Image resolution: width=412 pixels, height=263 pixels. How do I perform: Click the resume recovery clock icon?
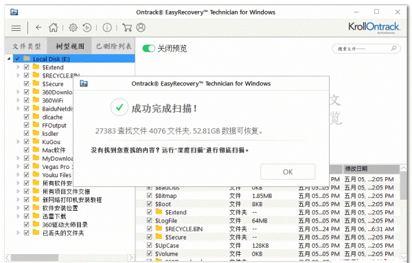tap(87, 27)
